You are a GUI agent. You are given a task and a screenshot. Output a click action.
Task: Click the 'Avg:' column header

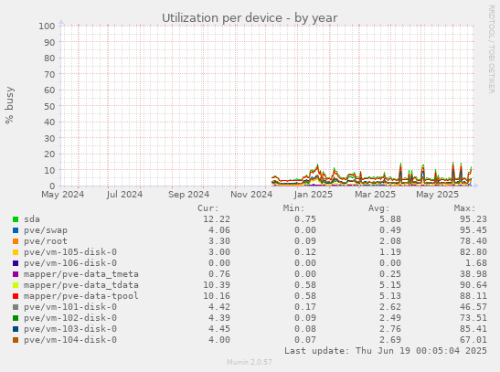(379, 208)
